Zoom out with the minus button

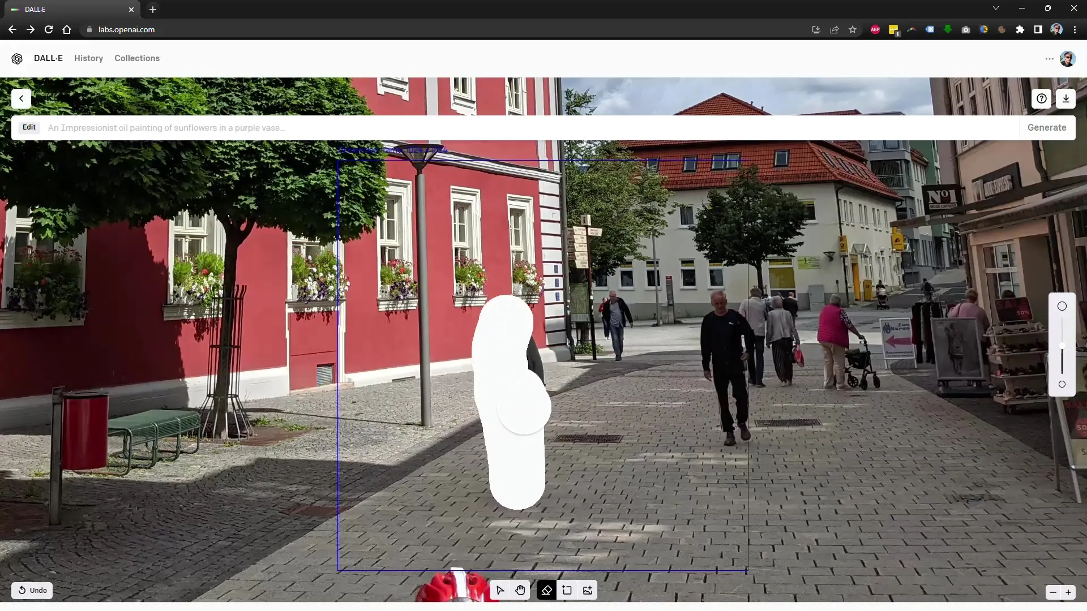1053,592
